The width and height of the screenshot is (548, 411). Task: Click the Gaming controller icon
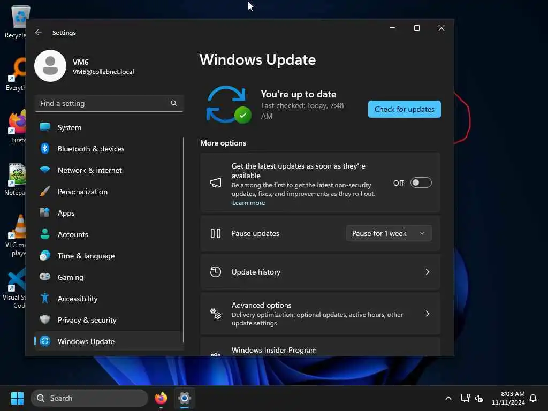point(45,277)
